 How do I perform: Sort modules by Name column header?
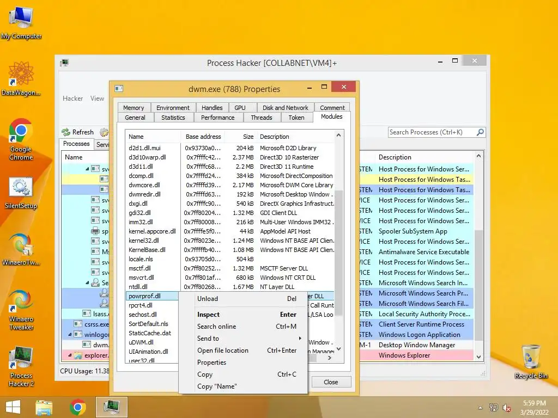click(153, 137)
